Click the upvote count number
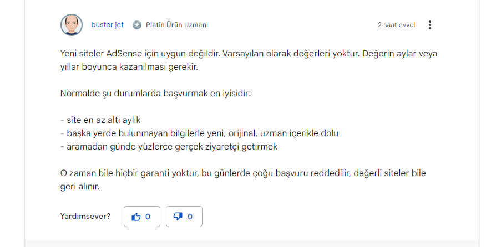This screenshot has width=491, height=247. click(x=148, y=217)
